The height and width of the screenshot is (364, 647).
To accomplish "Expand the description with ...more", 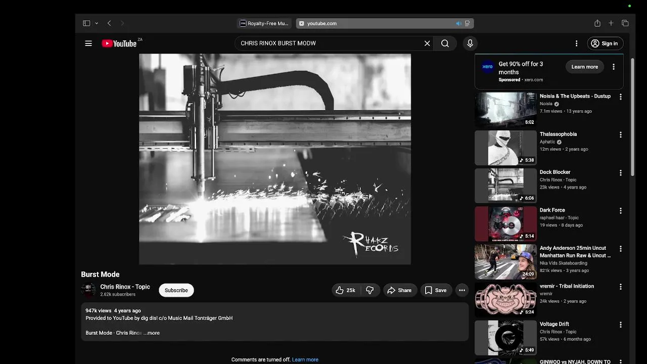I will pyautogui.click(x=152, y=333).
